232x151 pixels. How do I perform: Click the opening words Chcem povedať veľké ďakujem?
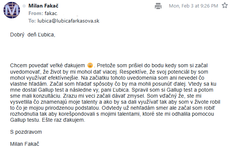coord(47,65)
